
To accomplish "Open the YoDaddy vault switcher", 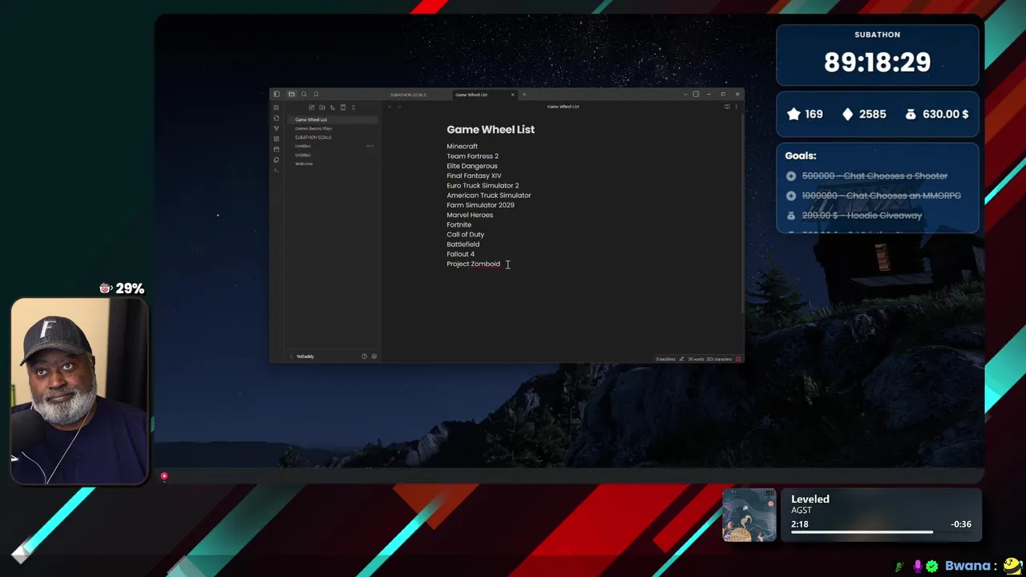I will (x=303, y=356).
